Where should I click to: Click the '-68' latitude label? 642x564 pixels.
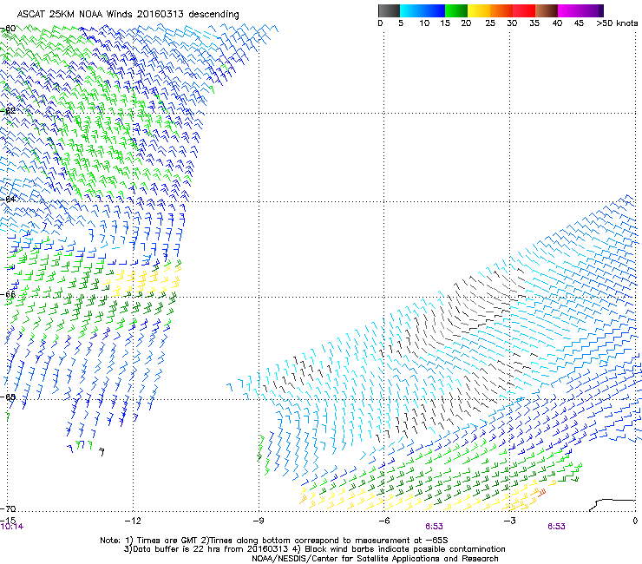[x=9, y=397]
